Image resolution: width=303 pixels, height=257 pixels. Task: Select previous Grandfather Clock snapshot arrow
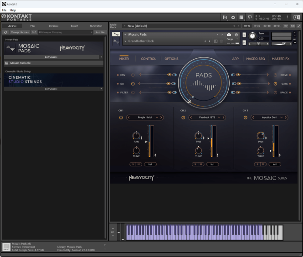(x=205, y=41)
